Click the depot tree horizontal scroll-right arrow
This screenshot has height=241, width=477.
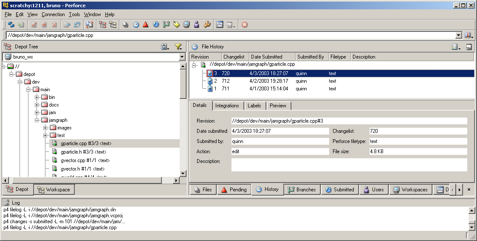pyautogui.click(x=176, y=180)
